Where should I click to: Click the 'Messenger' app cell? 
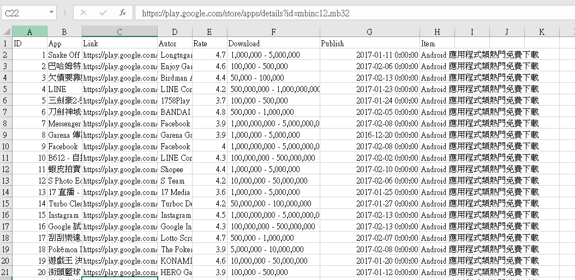(64, 124)
